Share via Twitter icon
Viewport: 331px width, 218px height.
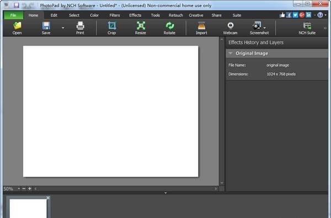[x=295, y=15]
